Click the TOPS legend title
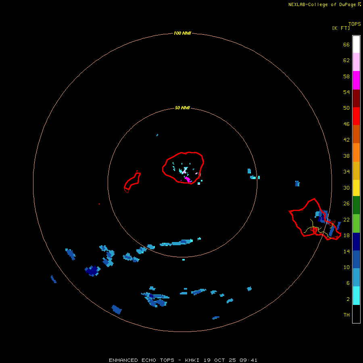363x363 pixels. (355, 24)
